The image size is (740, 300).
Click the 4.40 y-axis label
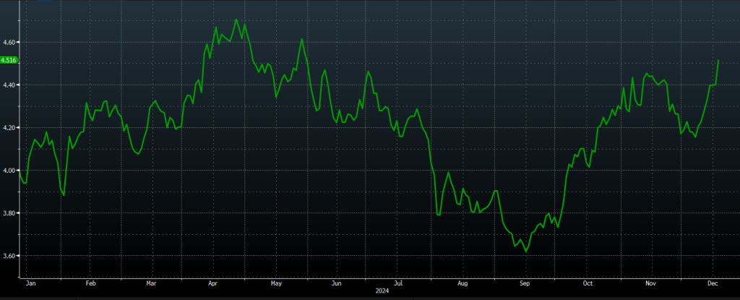pyautogui.click(x=10, y=85)
